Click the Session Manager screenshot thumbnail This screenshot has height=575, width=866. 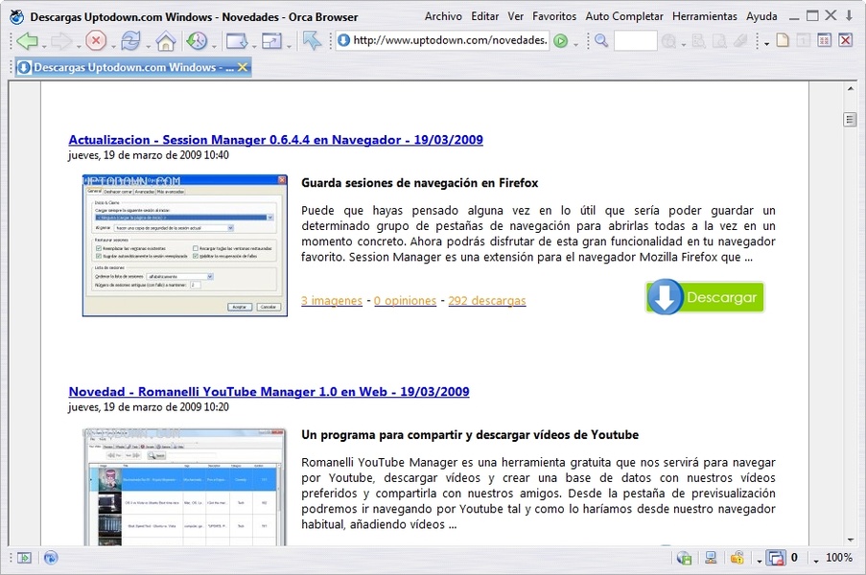coord(185,245)
